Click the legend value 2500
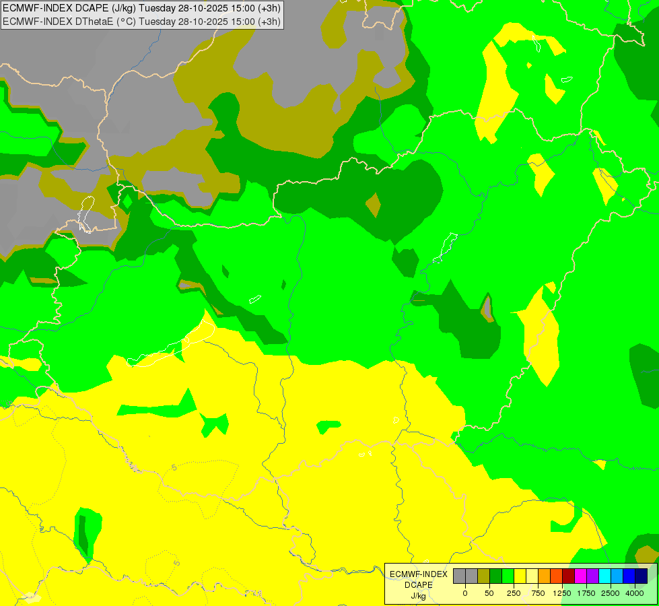Image resolution: width=659 pixels, height=606 pixels. coord(611,593)
